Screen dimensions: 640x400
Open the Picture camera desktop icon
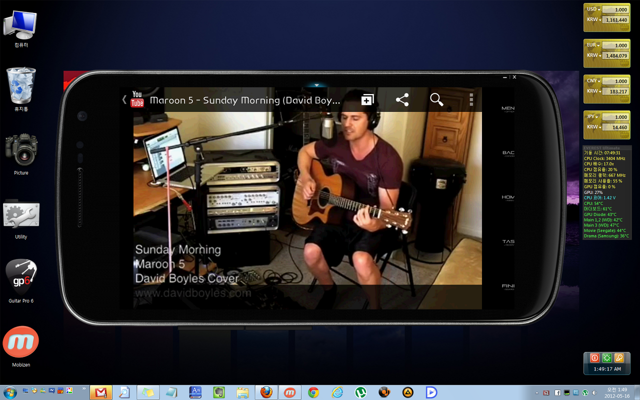click(x=21, y=154)
